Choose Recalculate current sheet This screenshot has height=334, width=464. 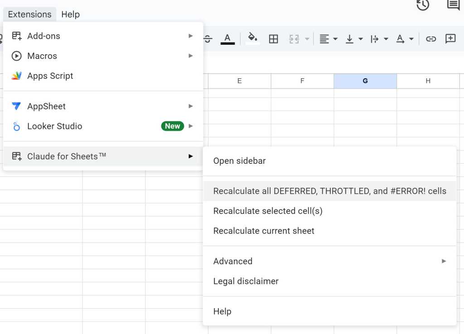329,231
